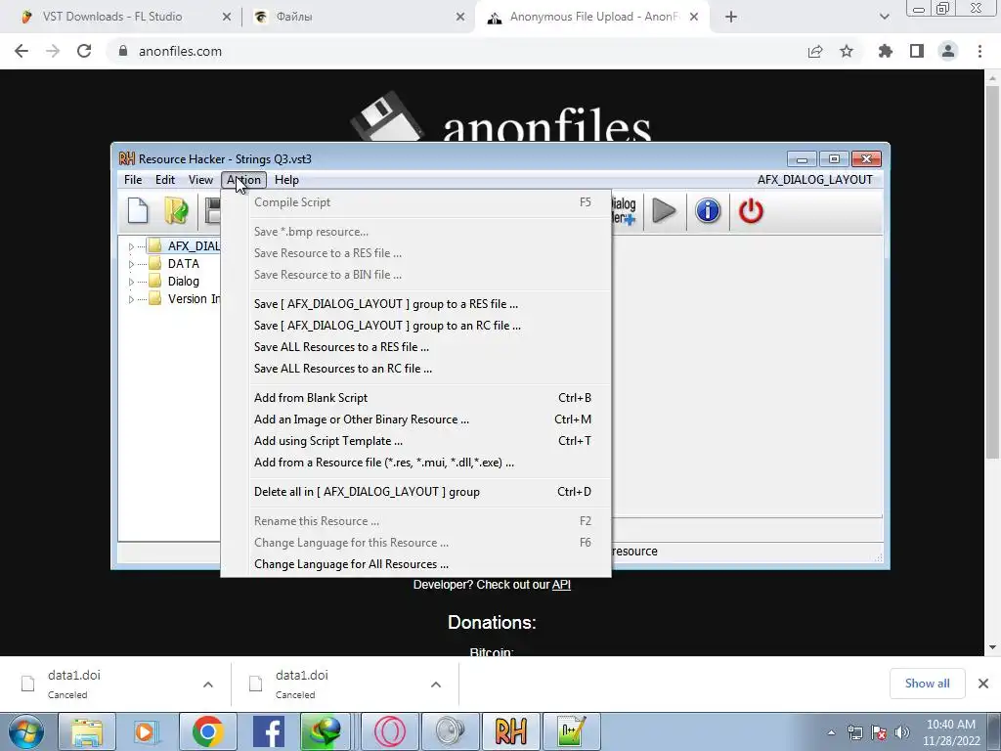Close the VST Downloads browser tab

point(227,18)
